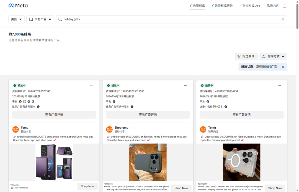Click Temu avatar on first ad card
Image resolution: width=299 pixels, height=192 pixels.
16,129
